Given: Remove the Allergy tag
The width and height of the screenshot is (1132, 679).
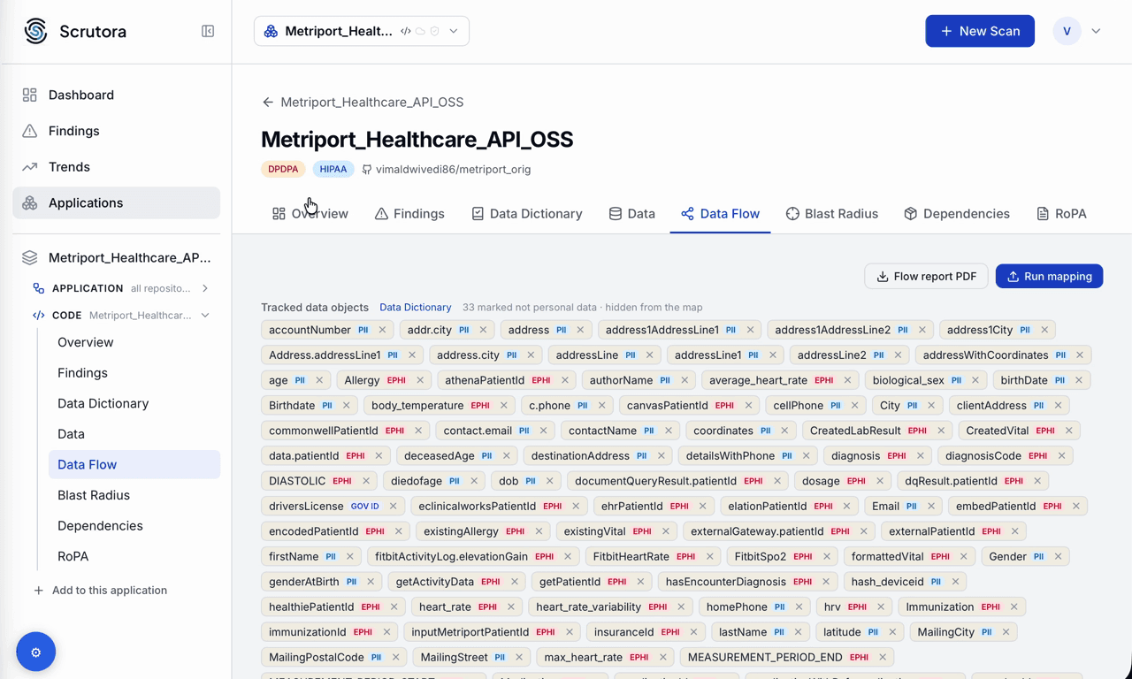Looking at the screenshot, I should (419, 380).
